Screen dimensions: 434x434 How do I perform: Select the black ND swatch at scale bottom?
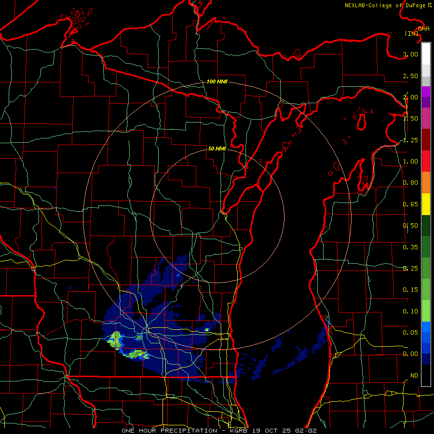426,375
